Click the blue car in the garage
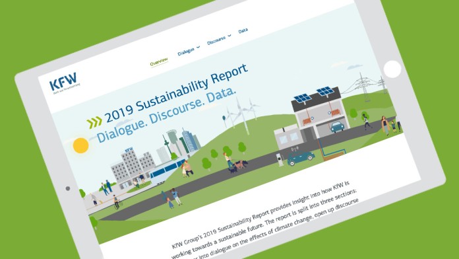 pos(337,127)
